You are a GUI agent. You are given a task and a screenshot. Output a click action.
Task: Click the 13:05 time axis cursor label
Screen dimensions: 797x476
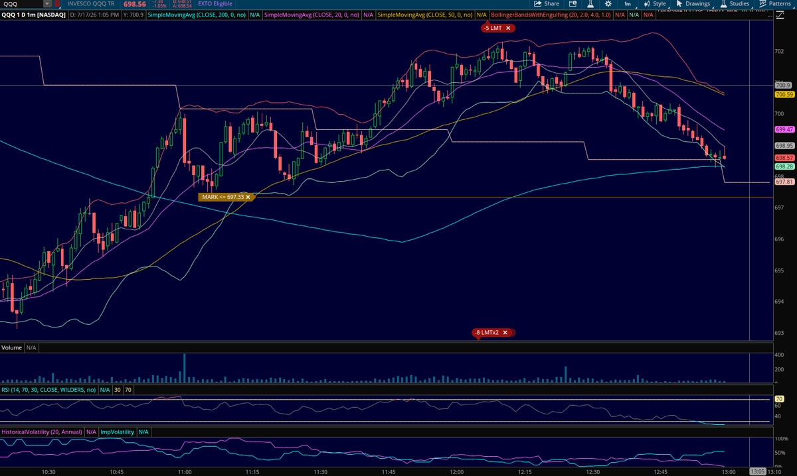[757, 472]
